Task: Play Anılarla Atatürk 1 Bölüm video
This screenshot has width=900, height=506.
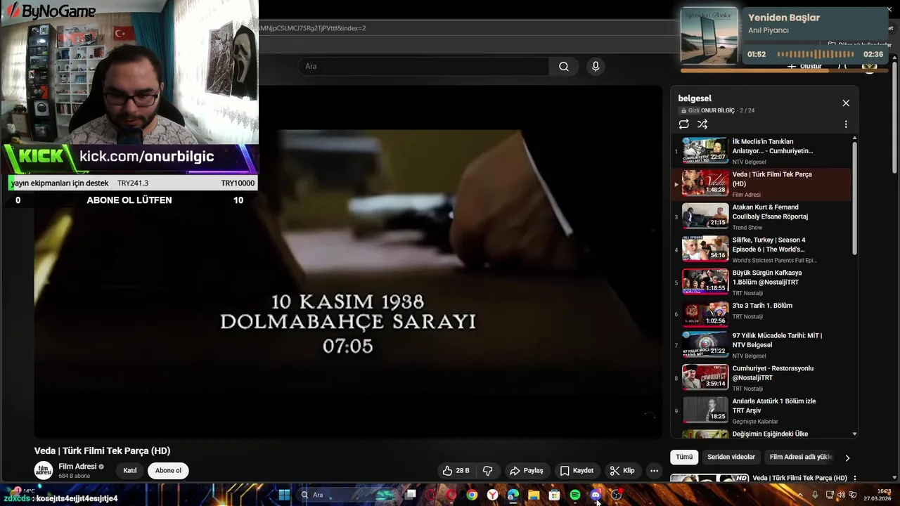Action: pyautogui.click(x=761, y=410)
